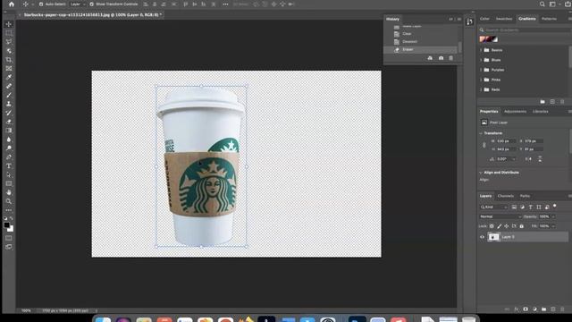Select the History Brush tool
The width and height of the screenshot is (572, 322).
(x=9, y=113)
